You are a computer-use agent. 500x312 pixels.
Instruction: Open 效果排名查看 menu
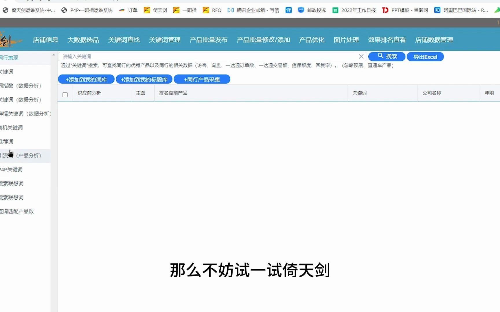[x=387, y=40]
